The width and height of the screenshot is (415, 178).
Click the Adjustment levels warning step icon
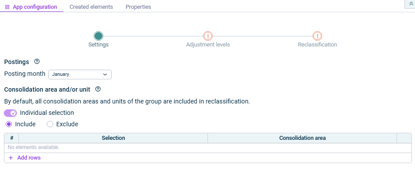point(208,36)
